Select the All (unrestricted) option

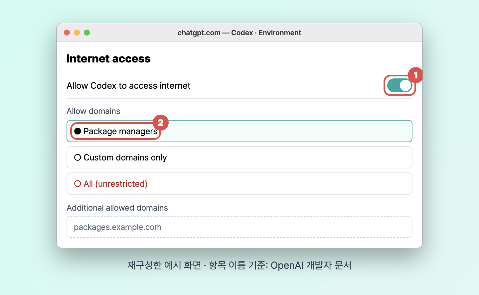tap(239, 184)
